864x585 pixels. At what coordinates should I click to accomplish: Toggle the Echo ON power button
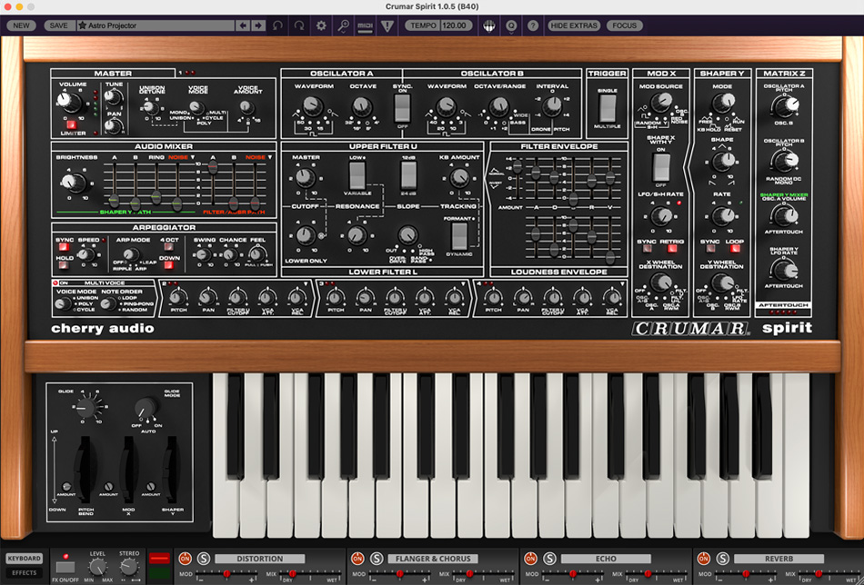[x=530, y=559]
